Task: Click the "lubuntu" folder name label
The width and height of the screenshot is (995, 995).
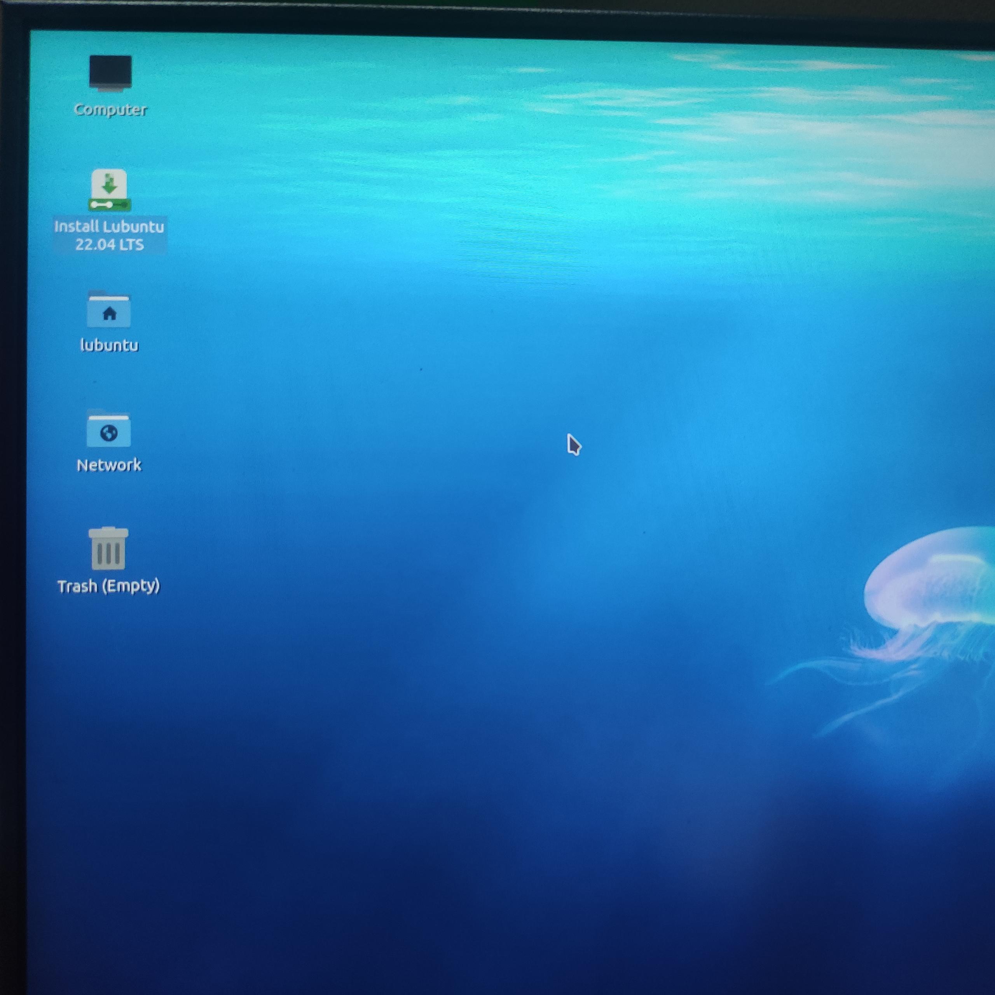Action: pos(109,345)
